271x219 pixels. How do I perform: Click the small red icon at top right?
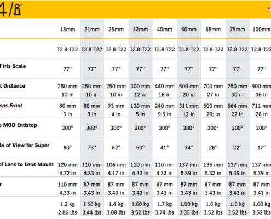coord(269,9)
